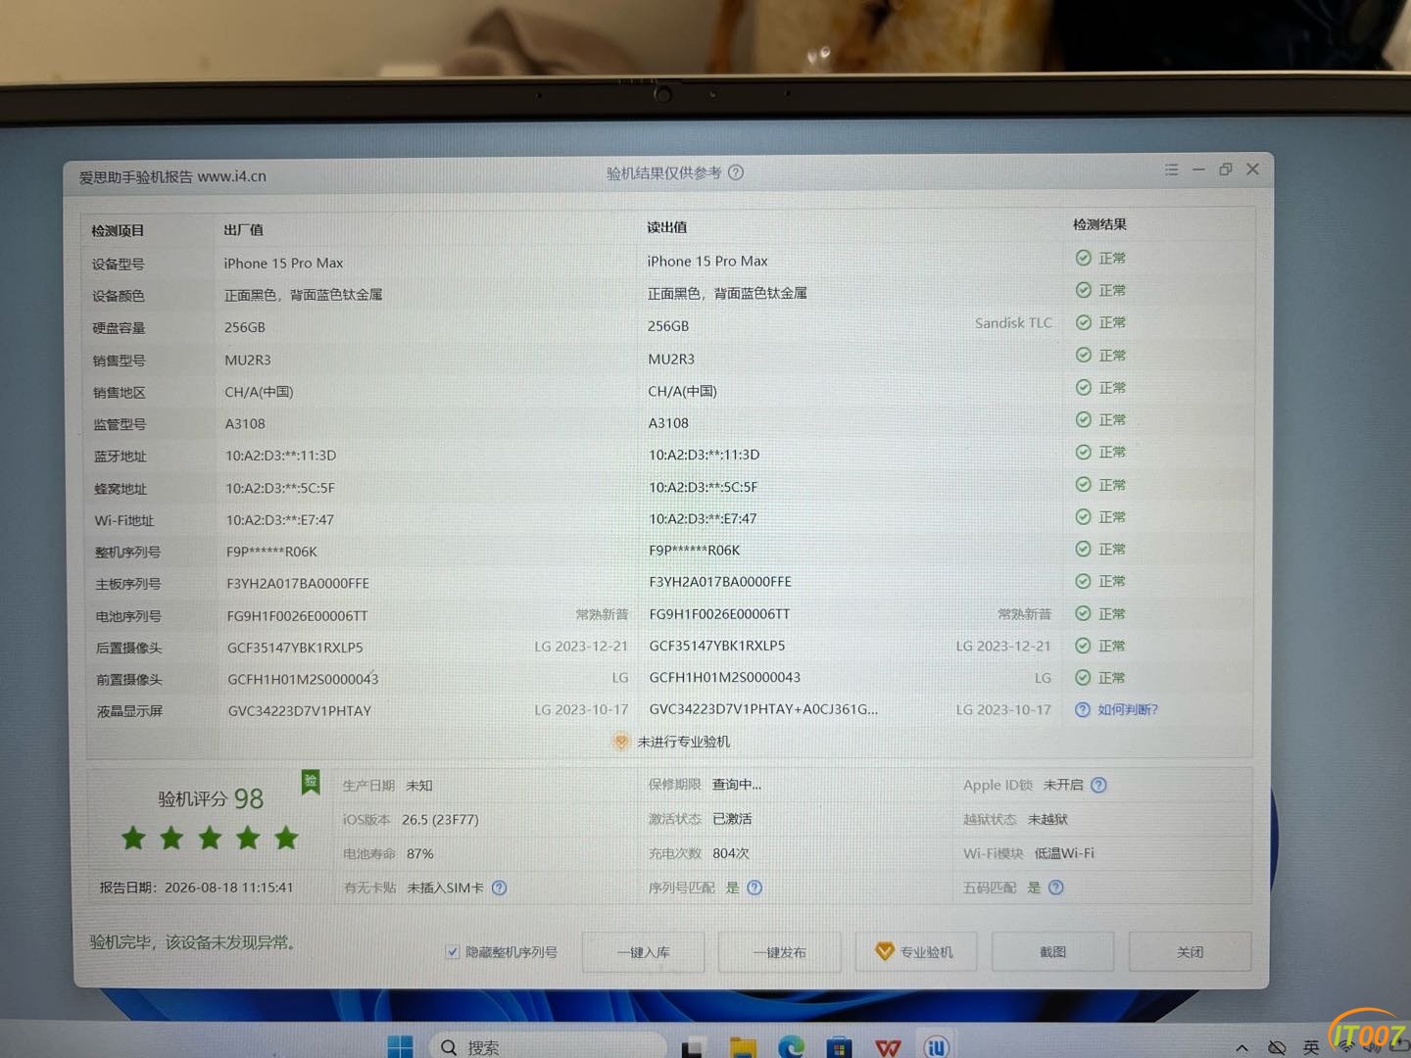This screenshot has width=1411, height=1058.
Task: Click the help icon next to 五码匹配
Action: point(1055,888)
